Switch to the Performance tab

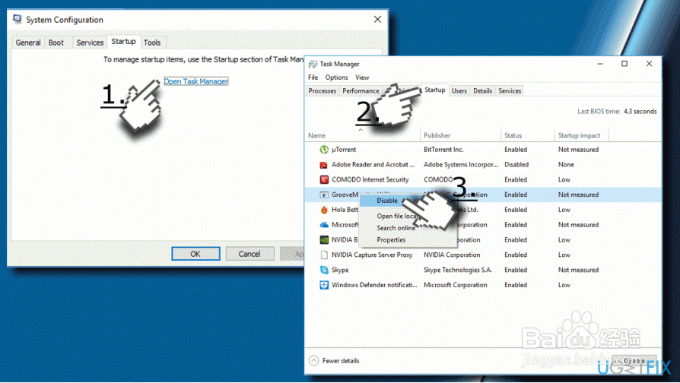[x=361, y=91]
